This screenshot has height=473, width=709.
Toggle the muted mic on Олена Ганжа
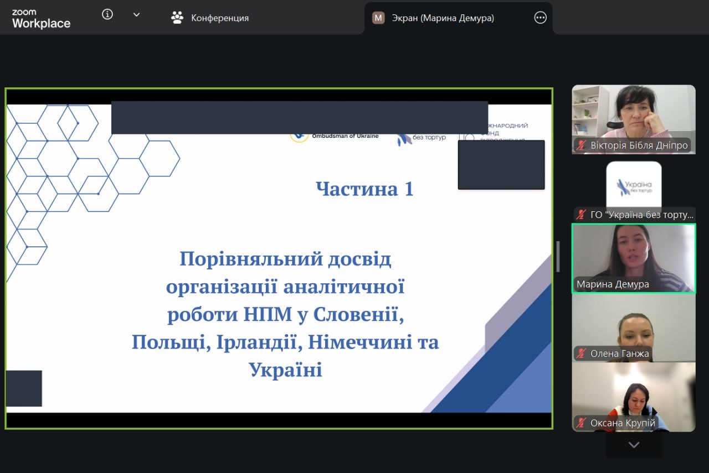click(581, 354)
